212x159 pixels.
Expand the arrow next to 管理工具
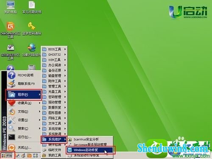click(65, 86)
